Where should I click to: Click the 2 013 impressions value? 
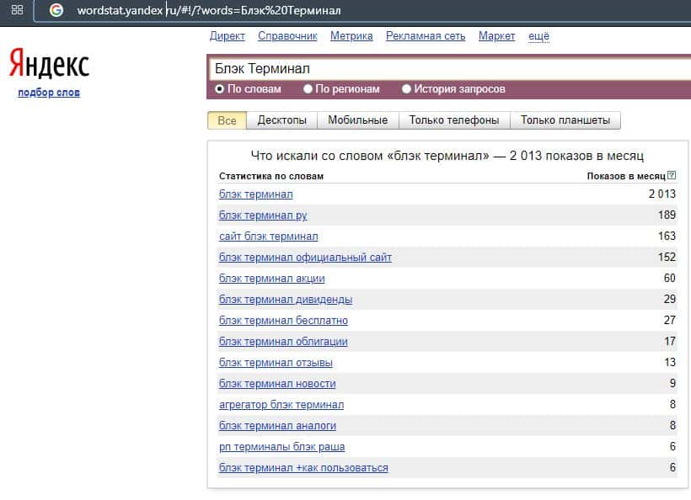(x=662, y=194)
